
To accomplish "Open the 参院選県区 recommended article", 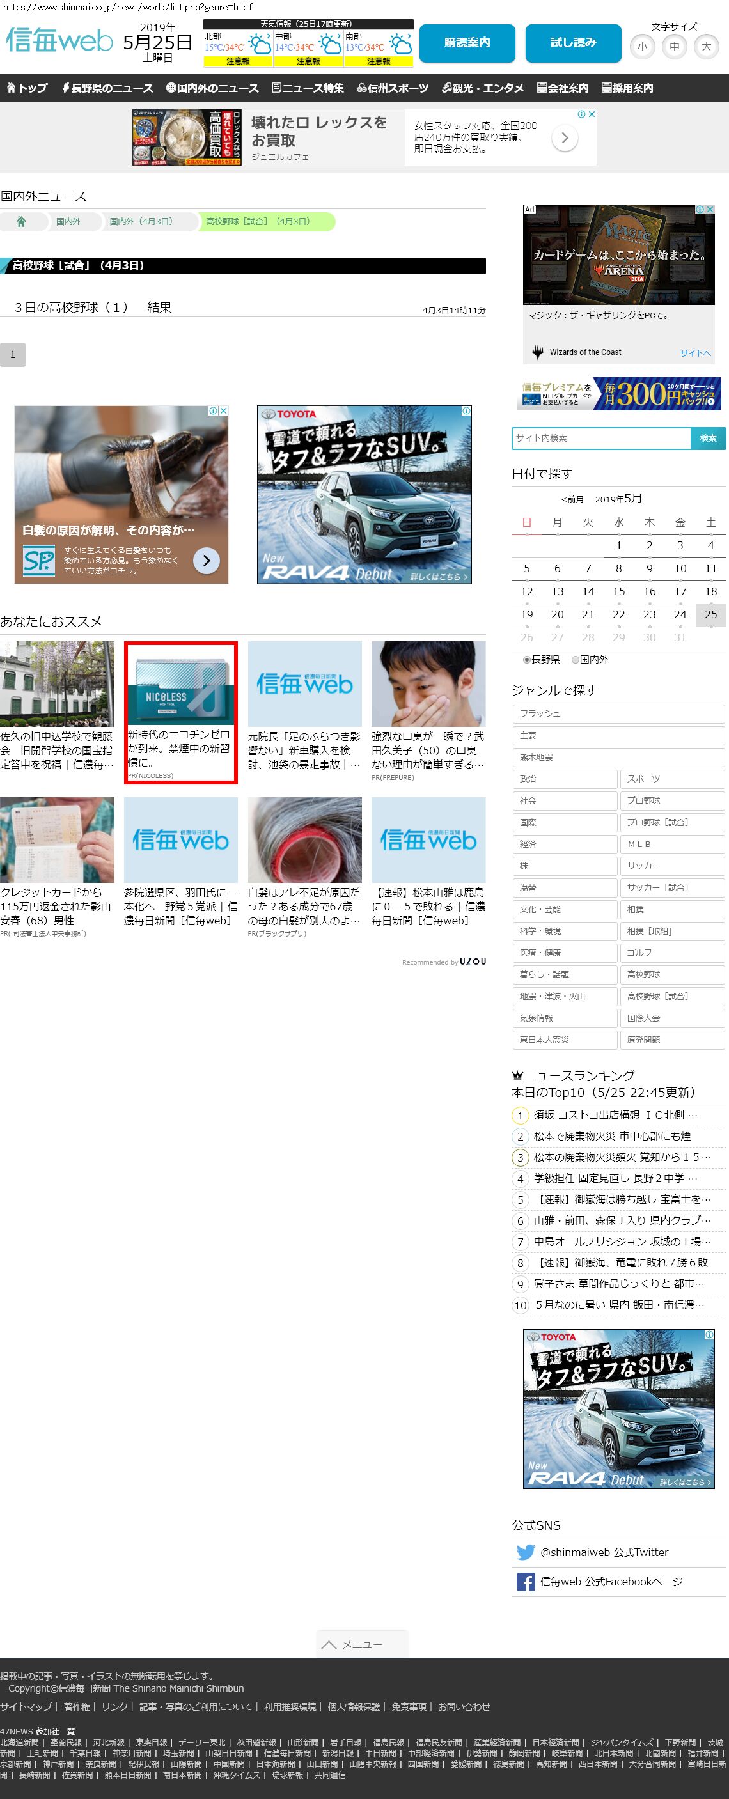I will 181,907.
